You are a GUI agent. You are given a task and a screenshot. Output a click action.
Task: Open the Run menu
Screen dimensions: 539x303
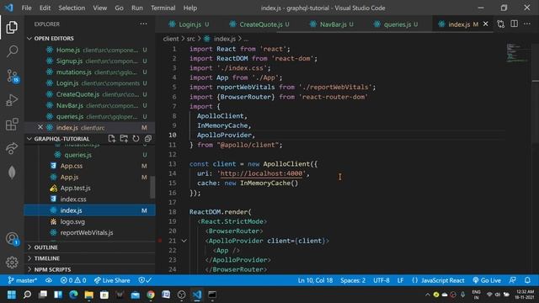click(x=136, y=8)
